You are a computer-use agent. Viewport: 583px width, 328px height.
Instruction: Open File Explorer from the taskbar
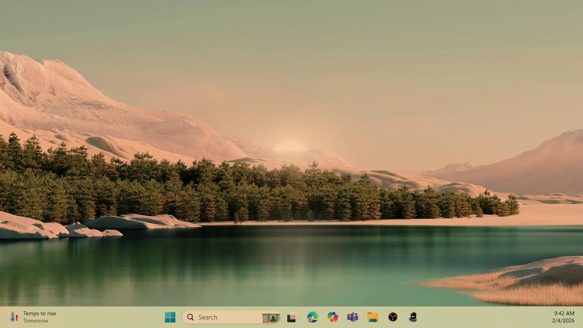click(373, 317)
